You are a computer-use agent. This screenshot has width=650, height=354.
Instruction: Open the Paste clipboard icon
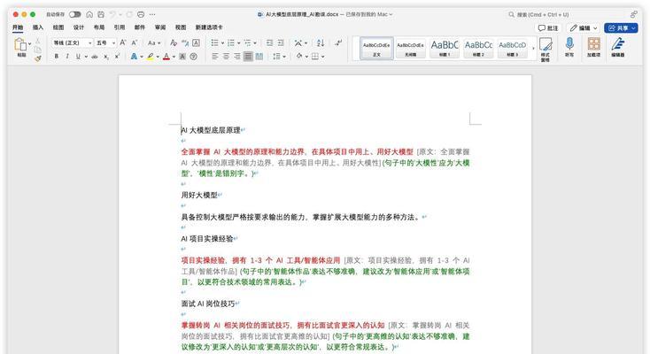click(x=19, y=44)
